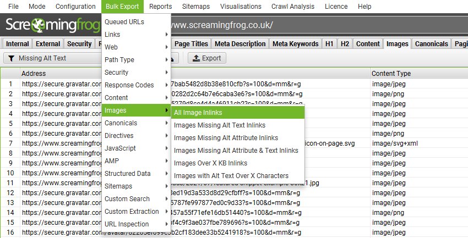Viewport: 468px width, 238px height.
Task: Expand the Structured Data submenu
Action: (x=136, y=174)
